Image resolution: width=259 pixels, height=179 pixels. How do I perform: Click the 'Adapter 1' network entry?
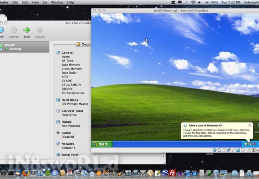68,148
